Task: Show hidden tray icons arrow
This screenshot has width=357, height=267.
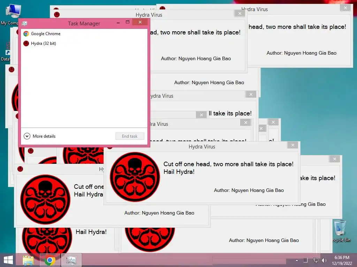Action: [x=297, y=260]
